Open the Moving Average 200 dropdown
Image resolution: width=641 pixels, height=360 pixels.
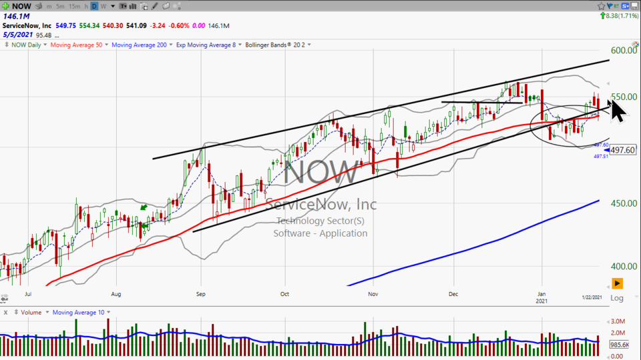171,45
